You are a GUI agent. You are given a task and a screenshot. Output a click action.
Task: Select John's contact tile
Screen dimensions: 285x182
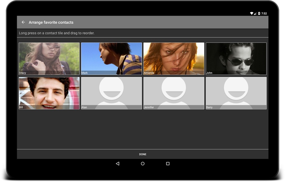pos(236,59)
